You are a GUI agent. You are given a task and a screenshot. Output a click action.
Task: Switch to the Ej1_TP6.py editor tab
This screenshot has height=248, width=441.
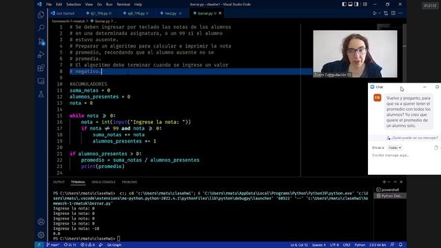coord(99,13)
